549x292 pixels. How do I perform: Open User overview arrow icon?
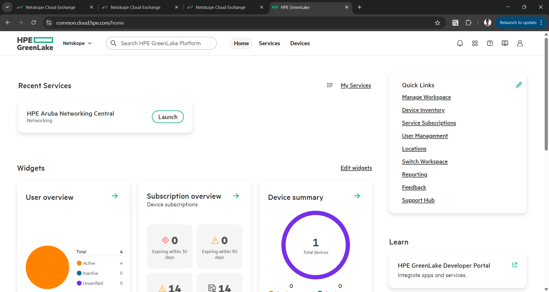pyautogui.click(x=115, y=196)
